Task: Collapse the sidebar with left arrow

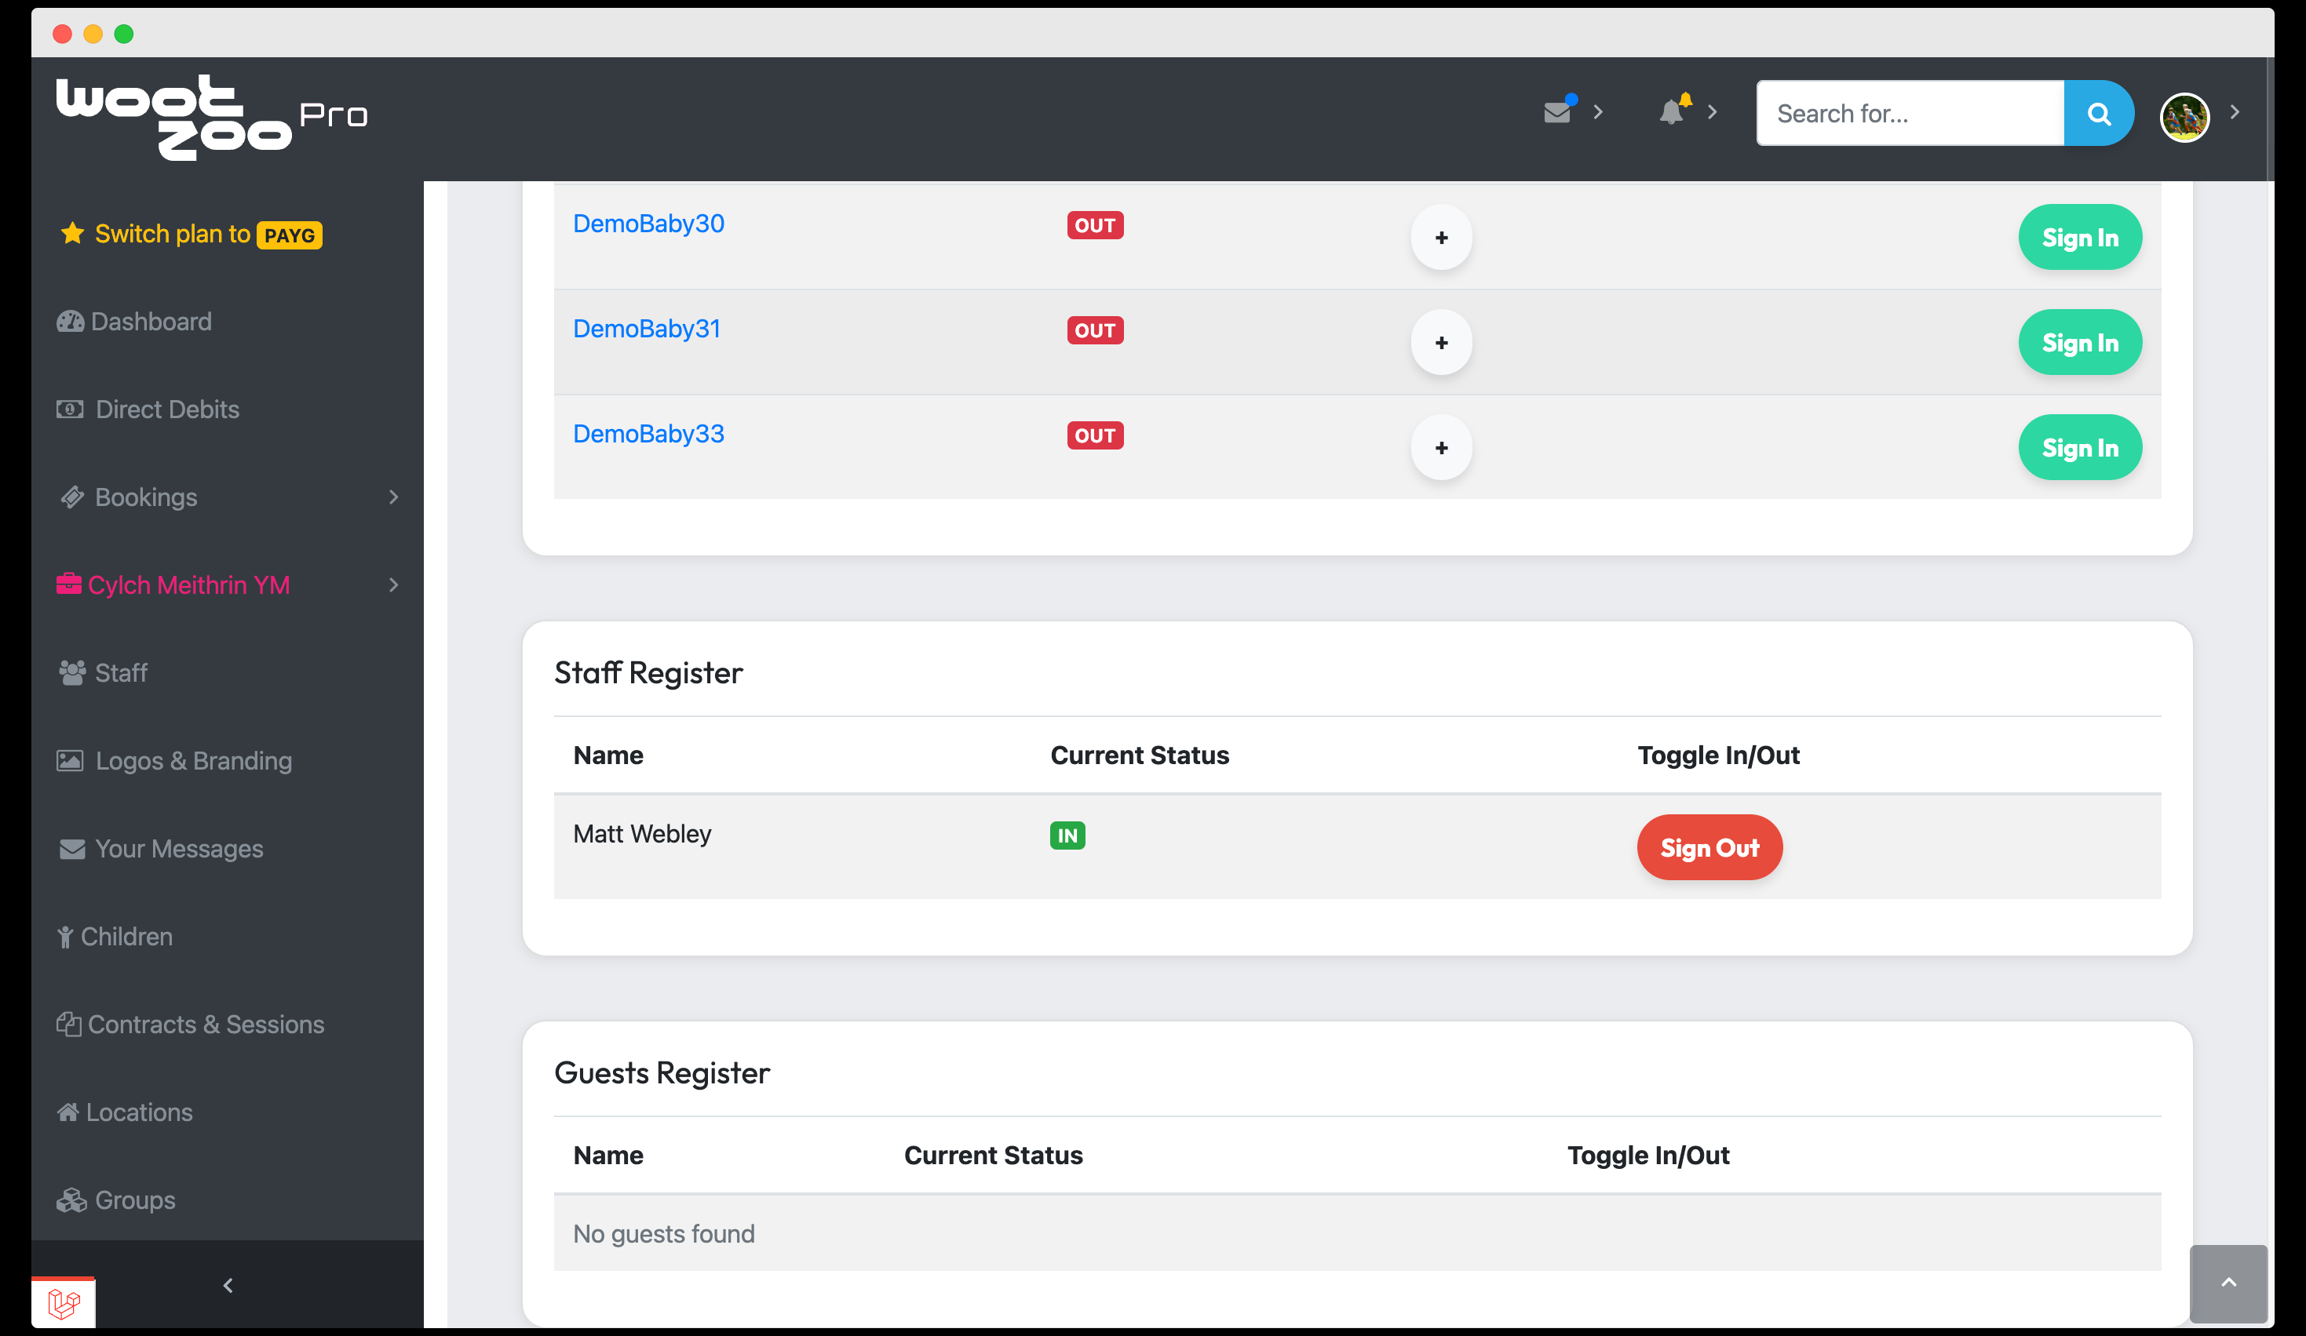Action: [x=228, y=1285]
